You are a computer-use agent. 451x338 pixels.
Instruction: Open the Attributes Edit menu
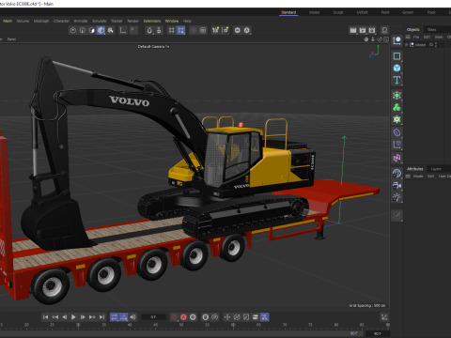pos(431,177)
